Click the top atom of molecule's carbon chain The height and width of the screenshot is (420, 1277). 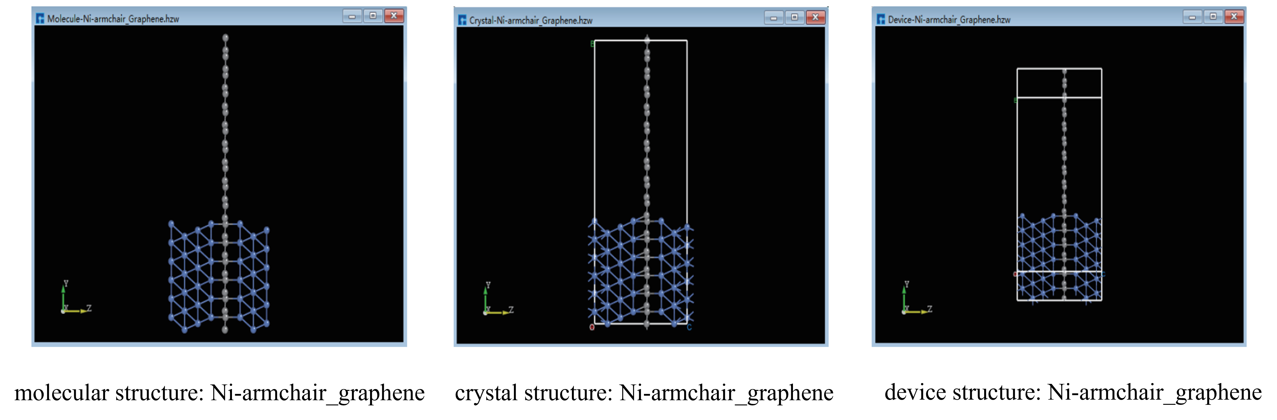pos(226,38)
